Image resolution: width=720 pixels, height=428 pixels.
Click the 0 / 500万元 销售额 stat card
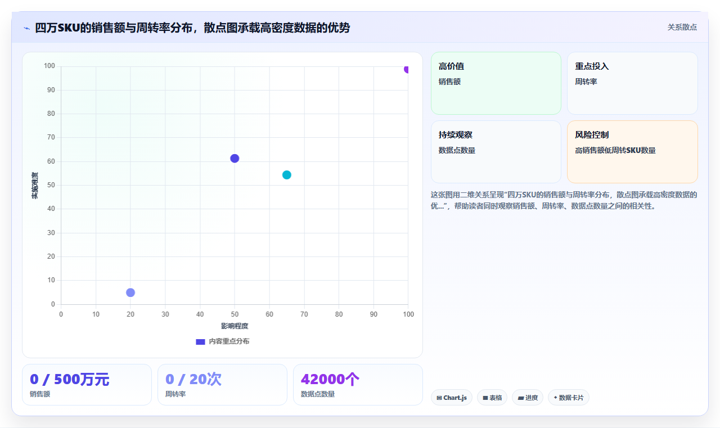tap(87, 385)
